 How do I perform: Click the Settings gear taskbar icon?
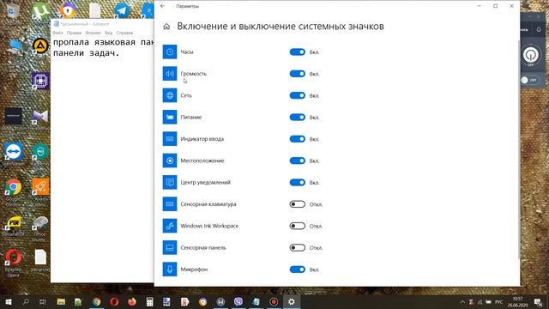click(x=292, y=301)
